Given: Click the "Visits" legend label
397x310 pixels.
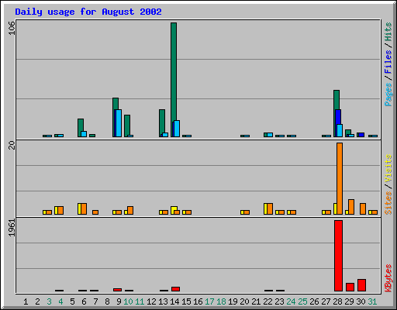Looking at the screenshot, I should point(388,168).
